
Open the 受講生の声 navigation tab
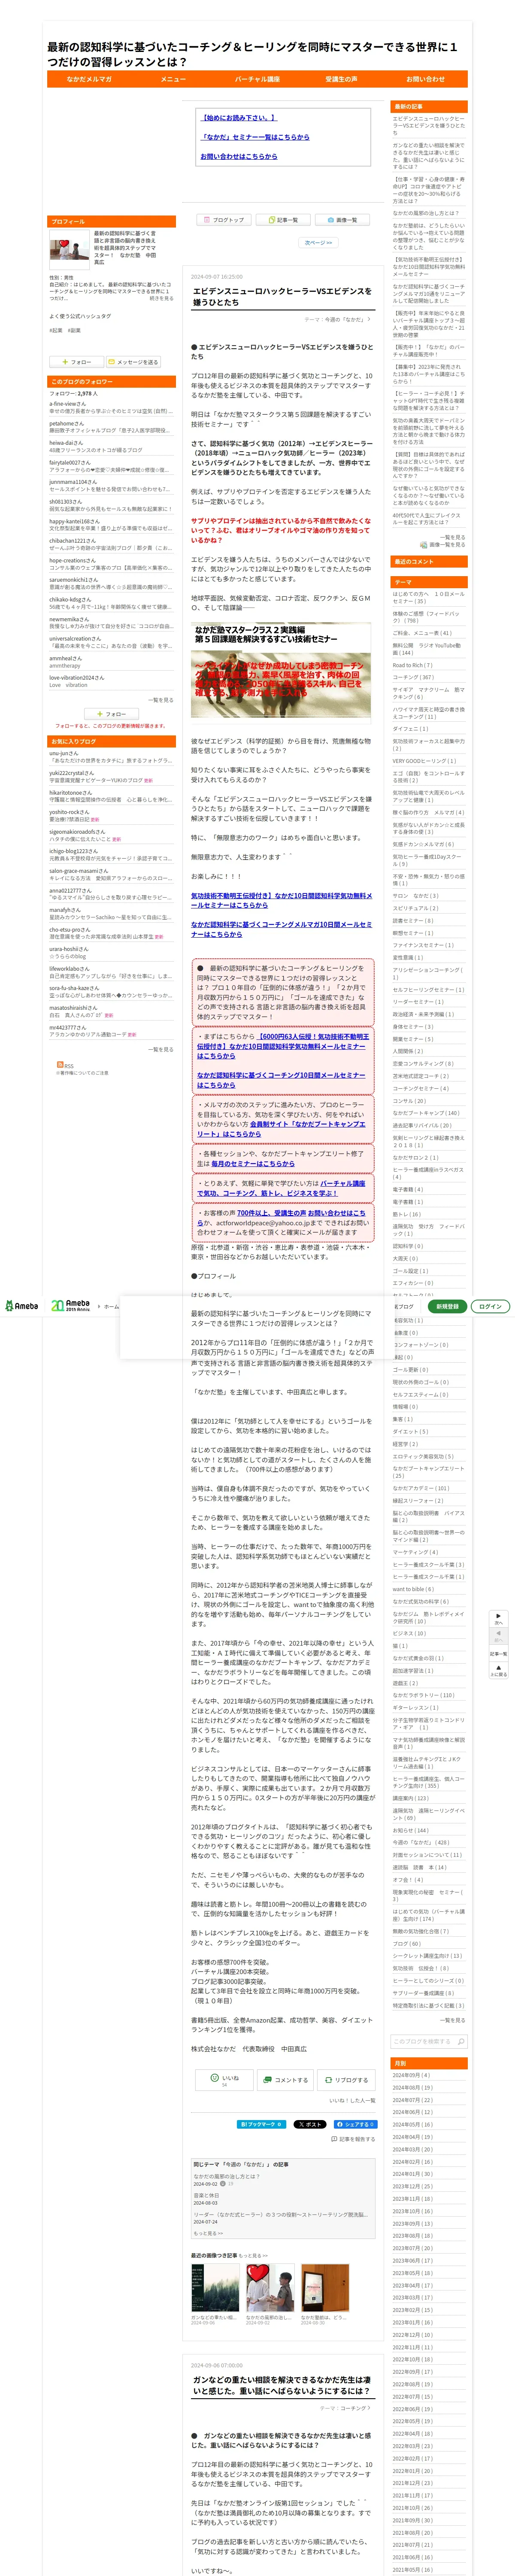pos(341,79)
